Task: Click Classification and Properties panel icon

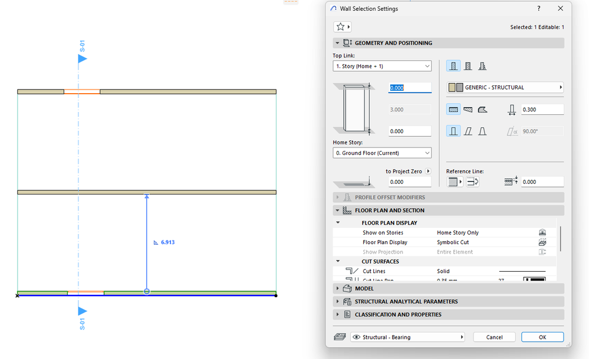Action: (347, 314)
